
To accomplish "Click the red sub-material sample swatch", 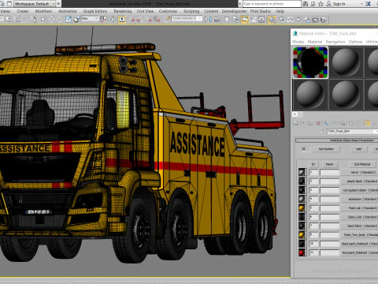I will pos(302,252).
